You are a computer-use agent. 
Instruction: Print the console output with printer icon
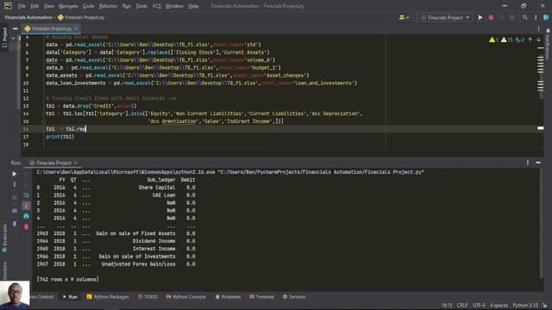(x=26, y=216)
